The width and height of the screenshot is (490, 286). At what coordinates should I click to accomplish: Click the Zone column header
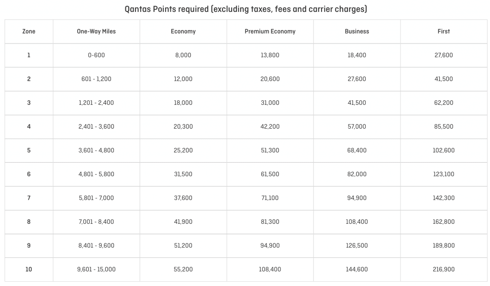pyautogui.click(x=29, y=32)
